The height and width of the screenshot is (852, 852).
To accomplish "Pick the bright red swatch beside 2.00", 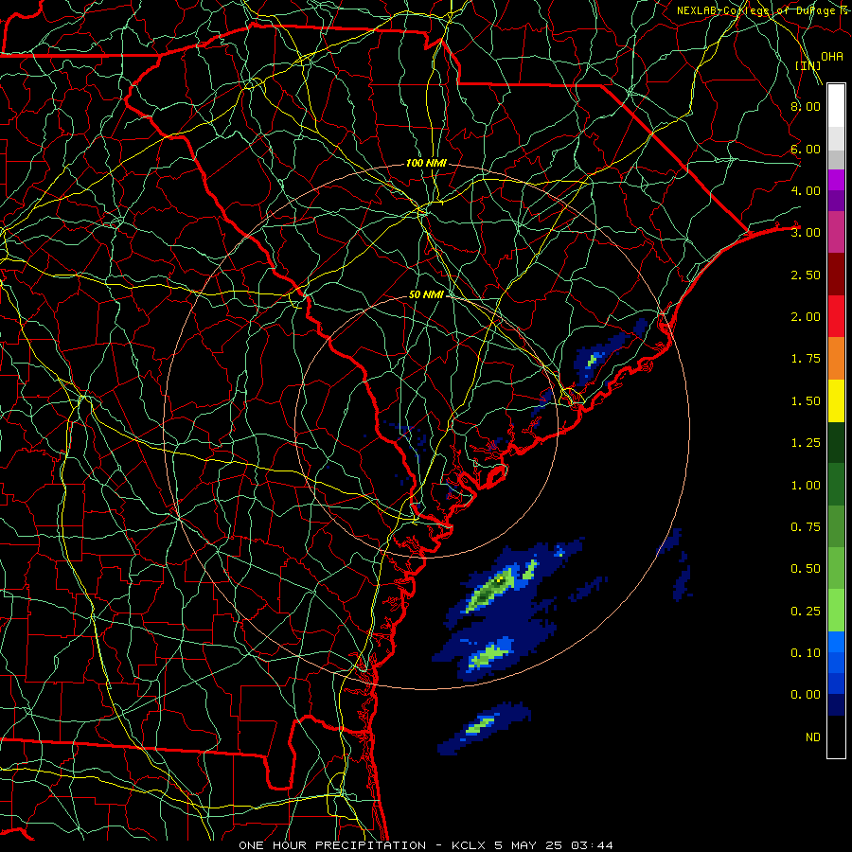I will coord(836,316).
